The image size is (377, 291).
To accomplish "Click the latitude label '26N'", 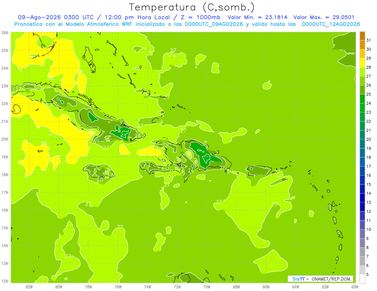I will (4, 33).
